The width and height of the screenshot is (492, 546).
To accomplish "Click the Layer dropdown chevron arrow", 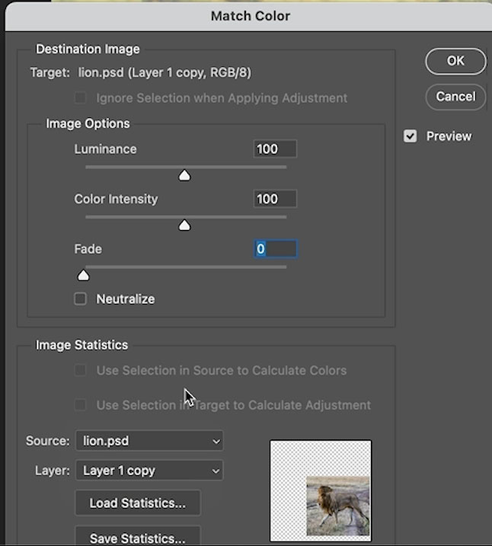I will 216,471.
